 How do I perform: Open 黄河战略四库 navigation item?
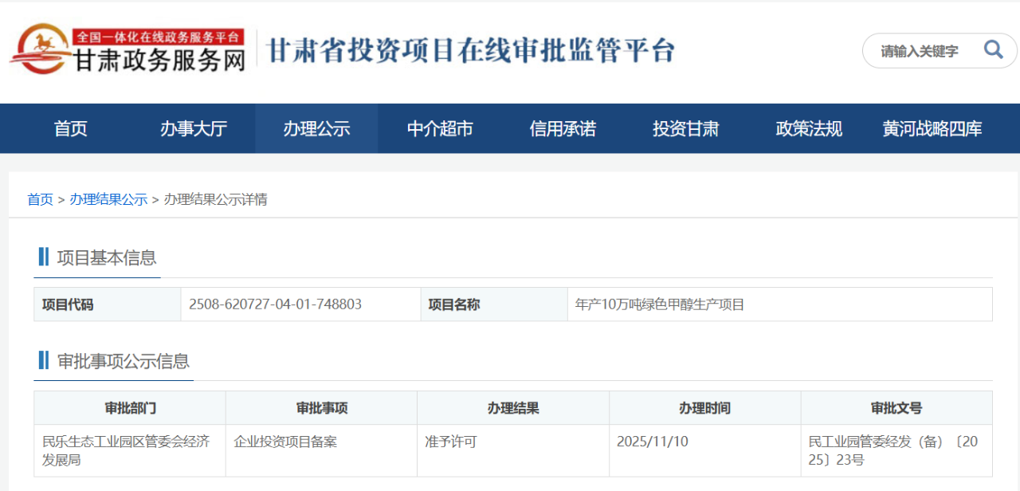coord(932,128)
